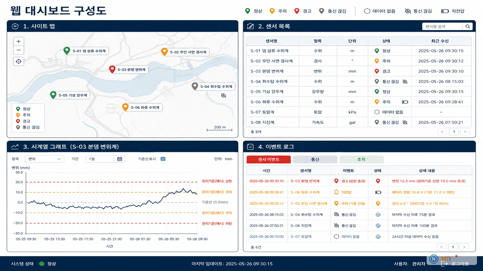This screenshot has height=271, width=483.
Task: Click 경사 4.8 ° event detail text
Action: [x=420, y=204]
